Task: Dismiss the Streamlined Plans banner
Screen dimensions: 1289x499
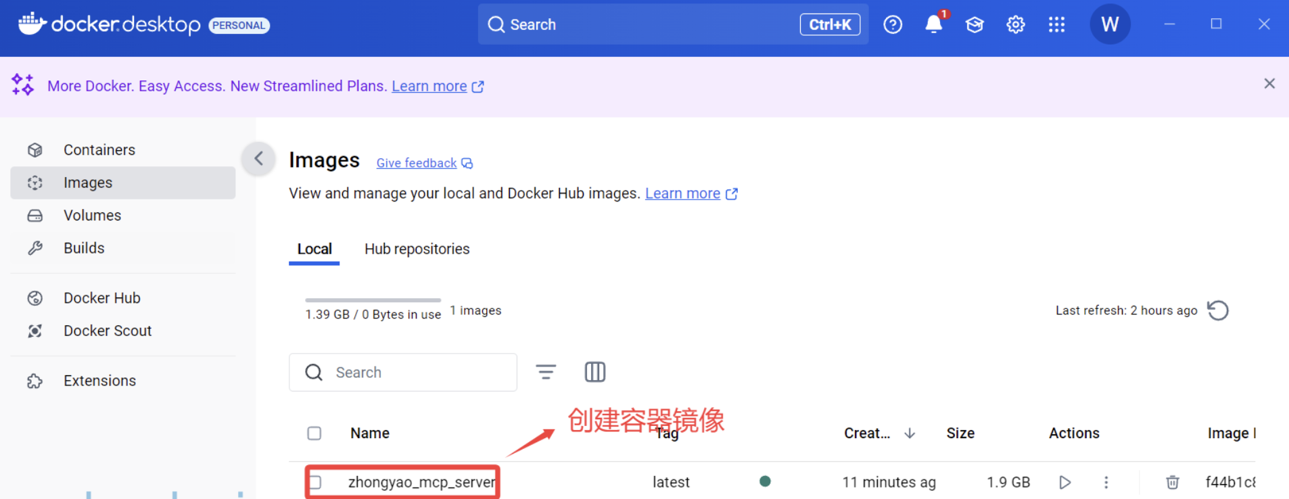Action: point(1269,83)
